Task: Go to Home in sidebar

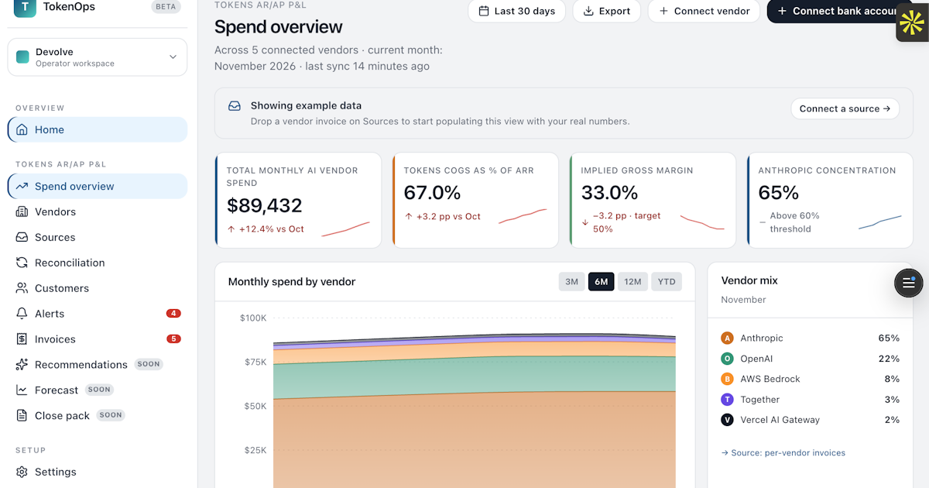Action: [98, 129]
